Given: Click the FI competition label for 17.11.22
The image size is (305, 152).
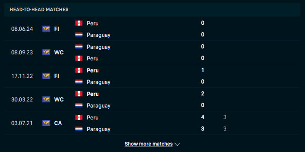Looking at the screenshot, I should point(56,76).
